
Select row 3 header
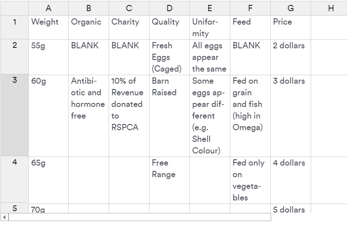click(x=14, y=115)
